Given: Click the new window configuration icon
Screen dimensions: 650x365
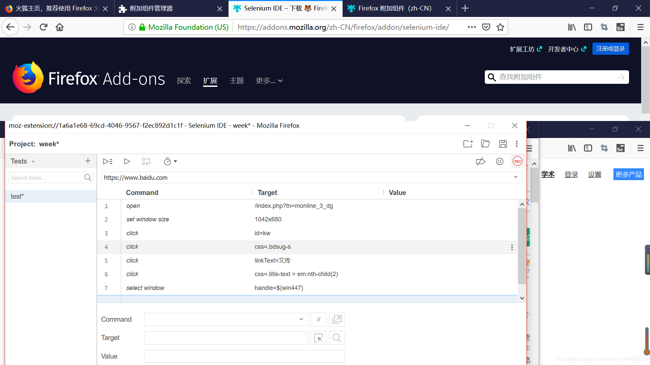Looking at the screenshot, I should (x=337, y=319).
